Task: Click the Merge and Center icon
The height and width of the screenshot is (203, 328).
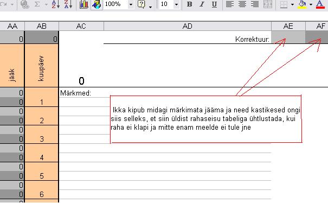Action: point(267,4)
